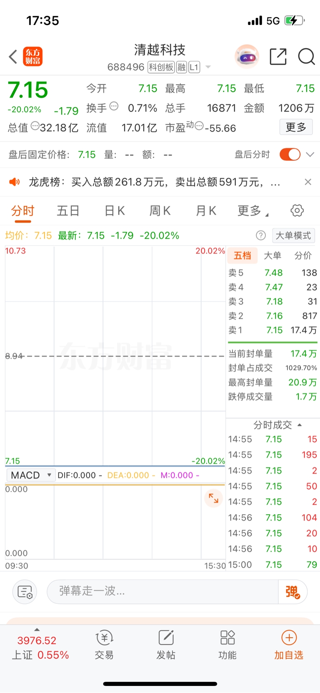
Task: Tap the 科创板 tag
Action: coord(161,67)
